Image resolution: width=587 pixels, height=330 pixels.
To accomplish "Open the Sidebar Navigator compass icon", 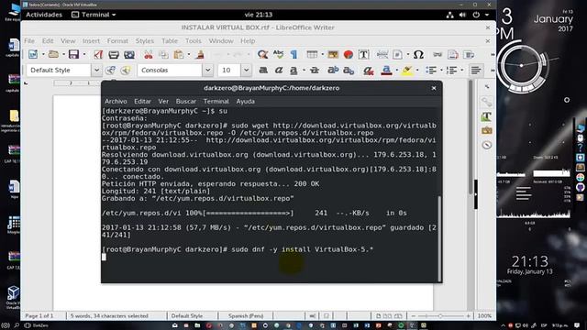I will (x=486, y=145).
